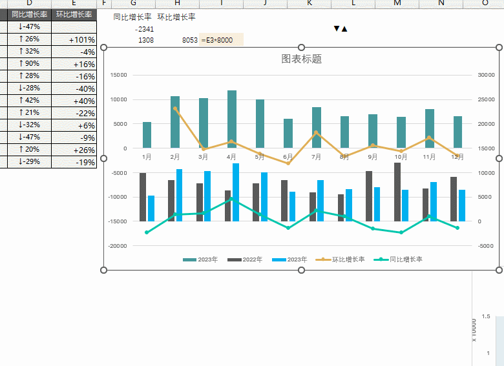
Task: Click the green line marker at 1月
Action: coord(147,232)
